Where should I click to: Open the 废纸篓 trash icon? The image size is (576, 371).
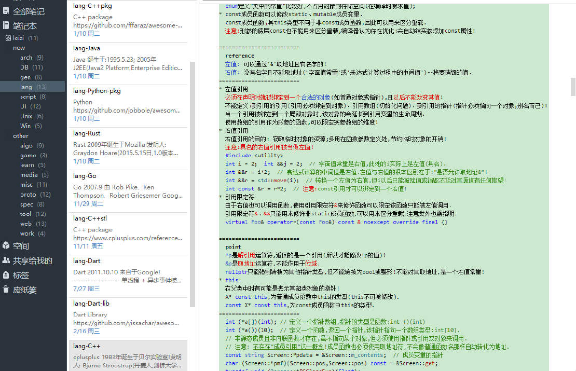tap(6, 290)
